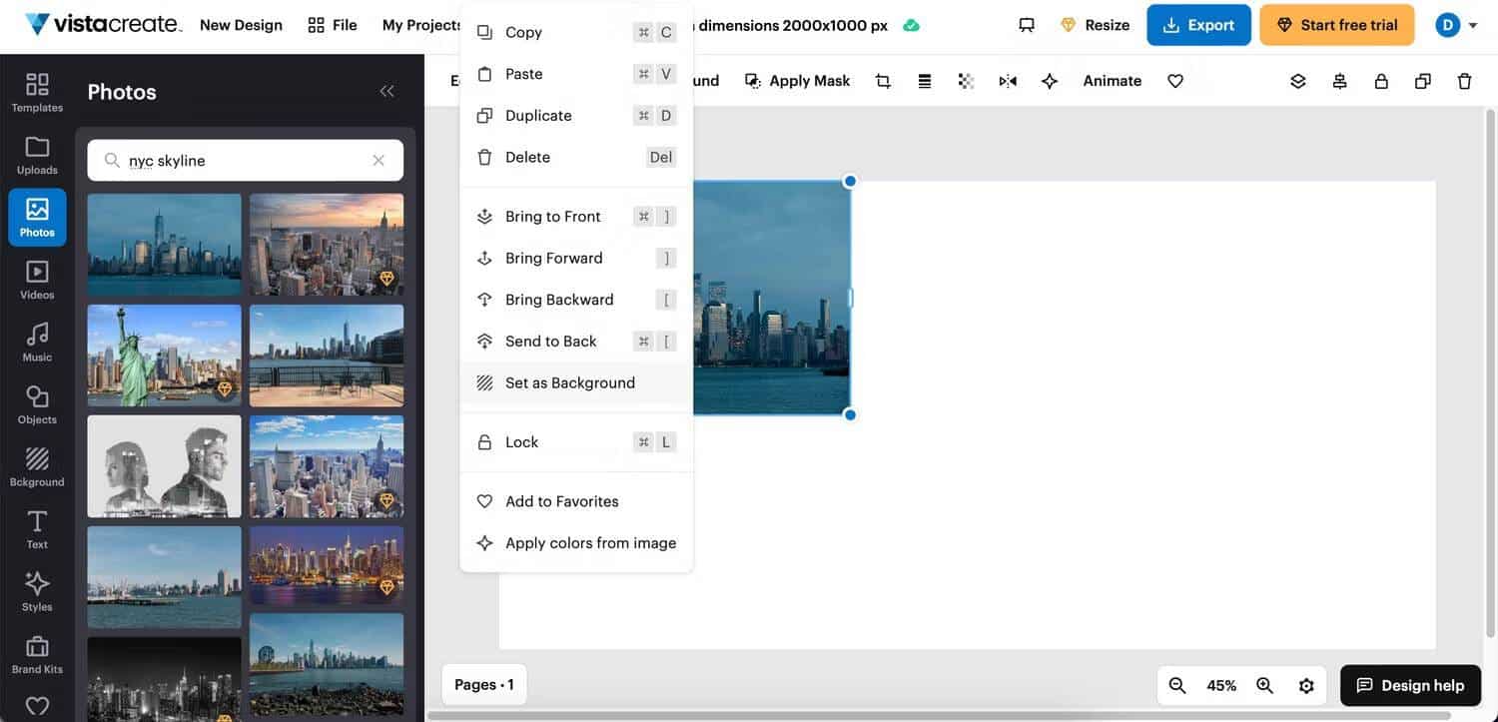Click the crop icon in toolbar
Screen dimensions: 1498x722
[x=883, y=81]
